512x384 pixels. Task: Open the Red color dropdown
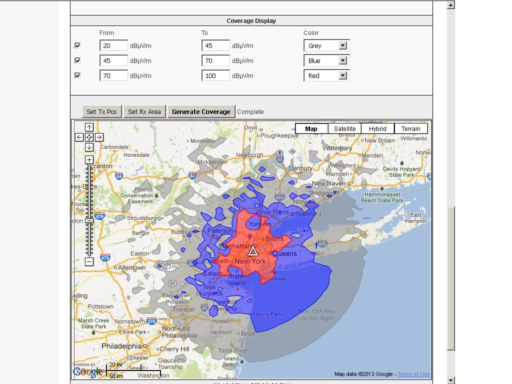342,75
